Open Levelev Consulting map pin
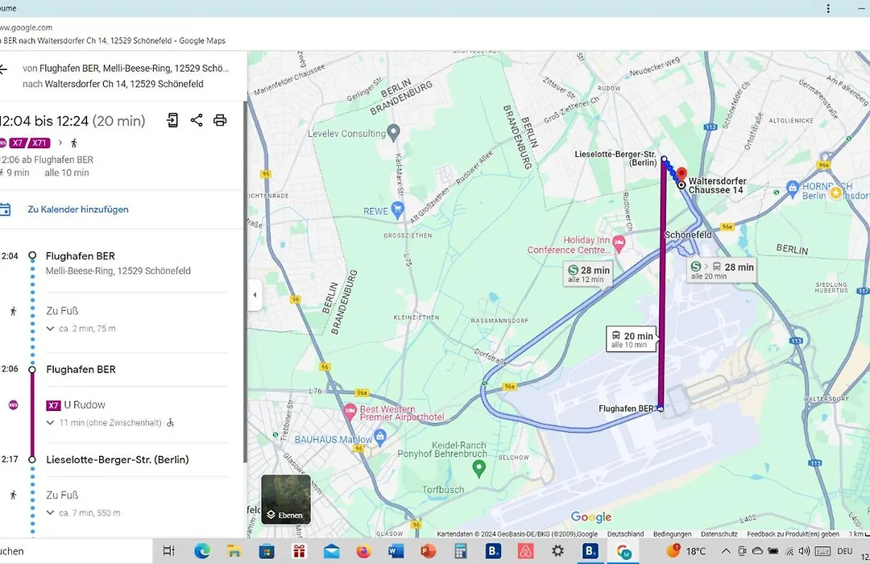Image resolution: width=870 pixels, height=564 pixels. 393,133
